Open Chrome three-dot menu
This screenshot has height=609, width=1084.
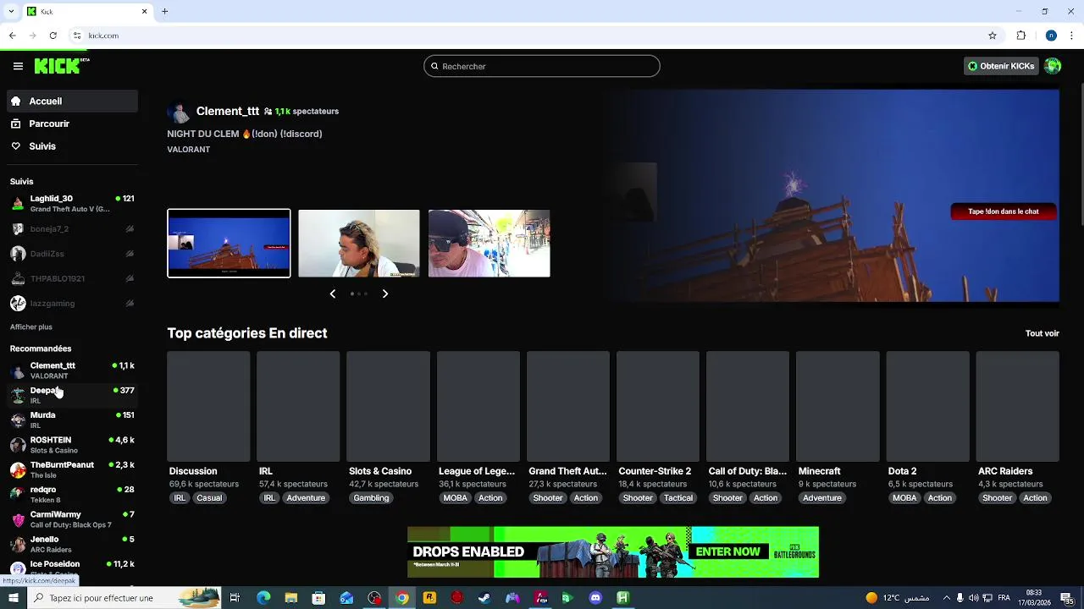coord(1072,36)
